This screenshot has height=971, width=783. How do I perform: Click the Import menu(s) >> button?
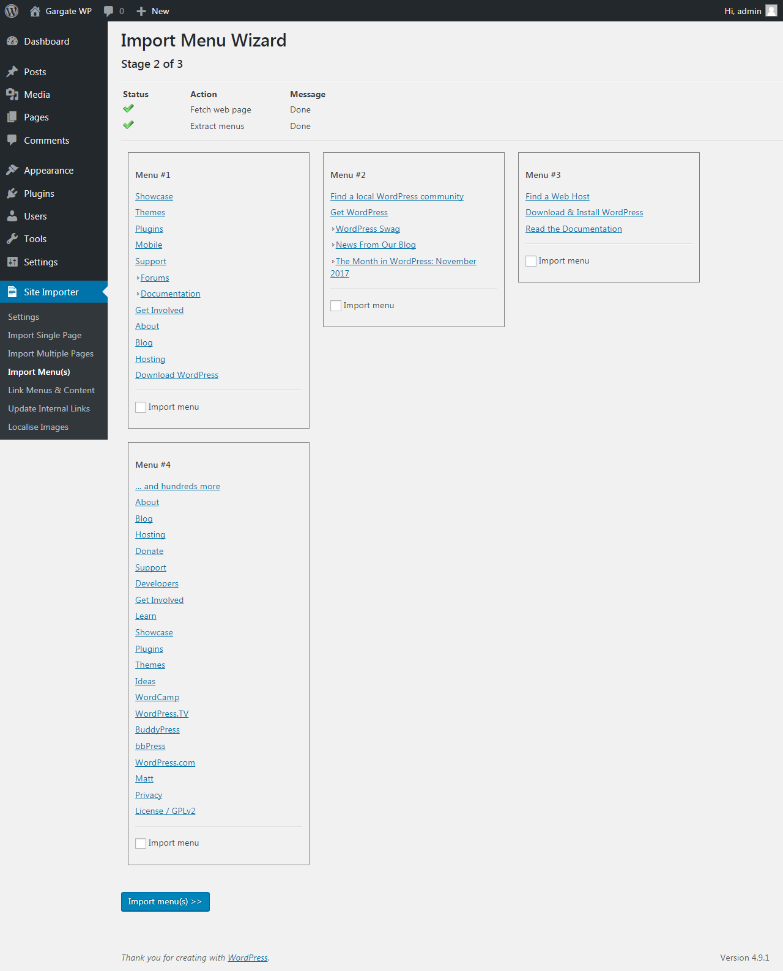click(x=165, y=902)
